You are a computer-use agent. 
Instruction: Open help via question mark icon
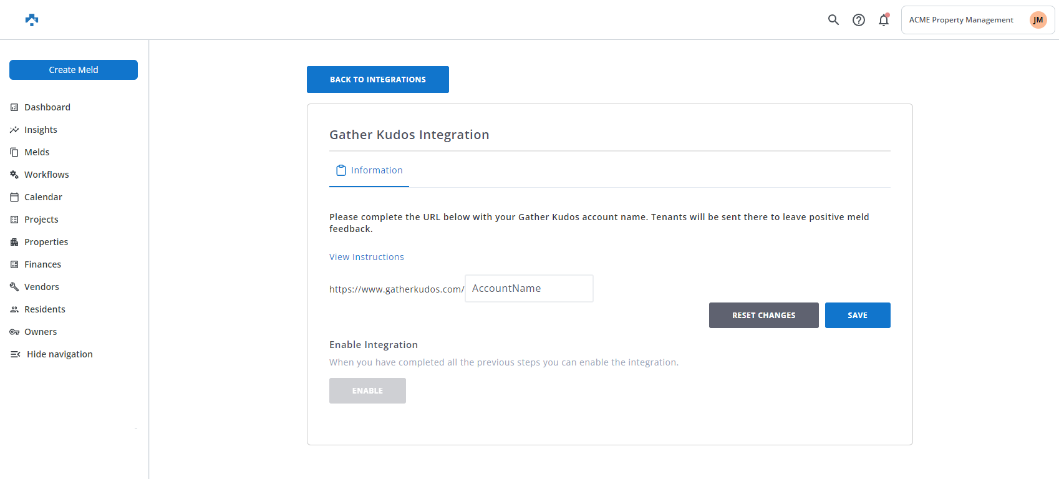pos(859,20)
